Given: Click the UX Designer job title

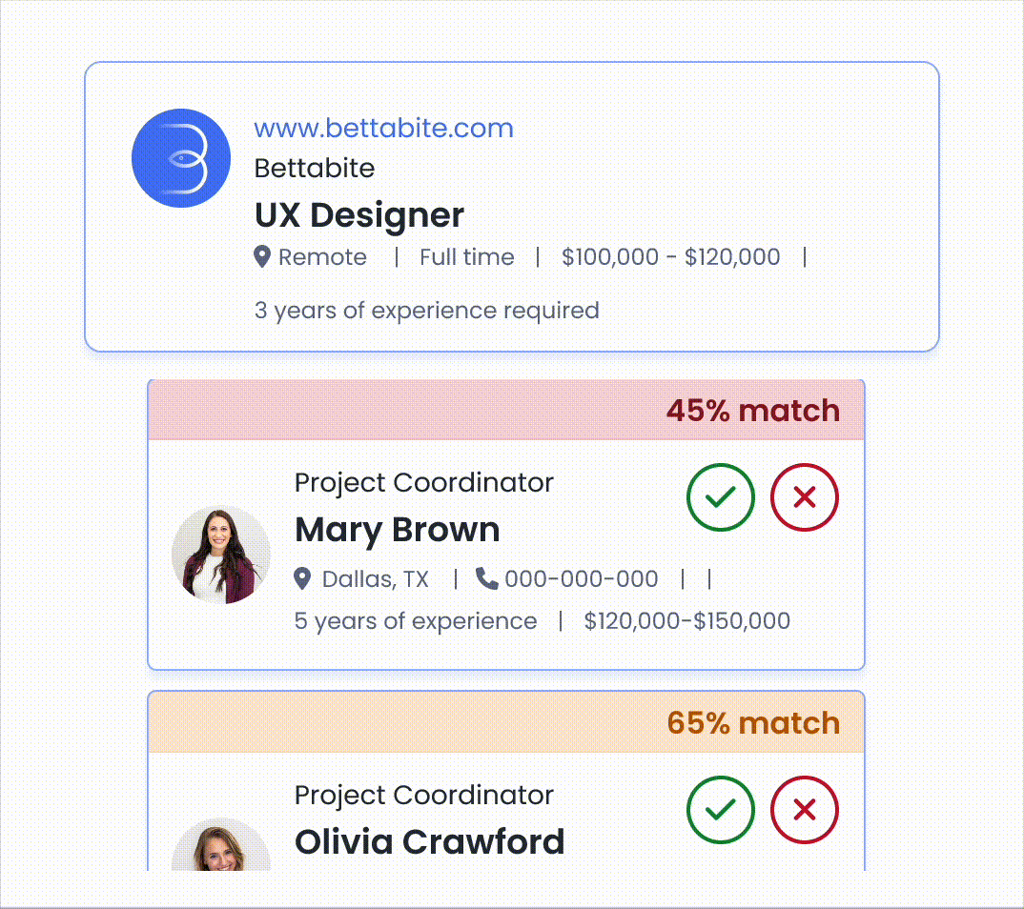Looking at the screenshot, I should click(359, 215).
